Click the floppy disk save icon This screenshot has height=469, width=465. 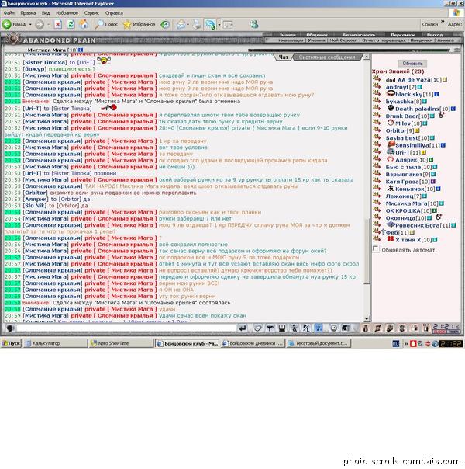coord(282,328)
